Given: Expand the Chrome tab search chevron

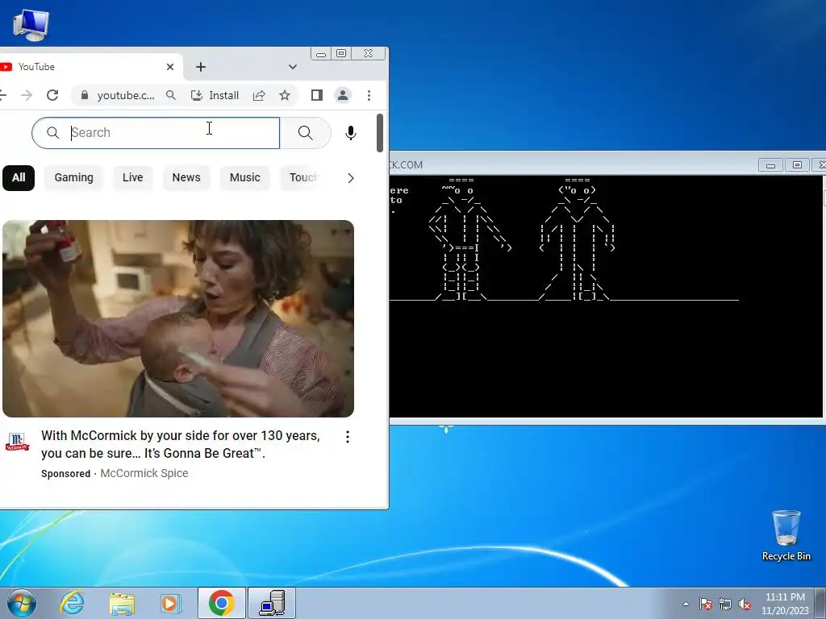Looking at the screenshot, I should tap(292, 67).
